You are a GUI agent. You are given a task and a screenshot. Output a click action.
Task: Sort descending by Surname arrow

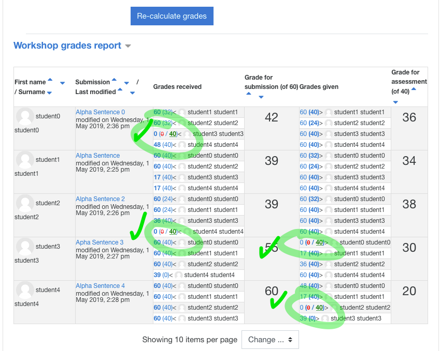pyautogui.click(x=49, y=93)
